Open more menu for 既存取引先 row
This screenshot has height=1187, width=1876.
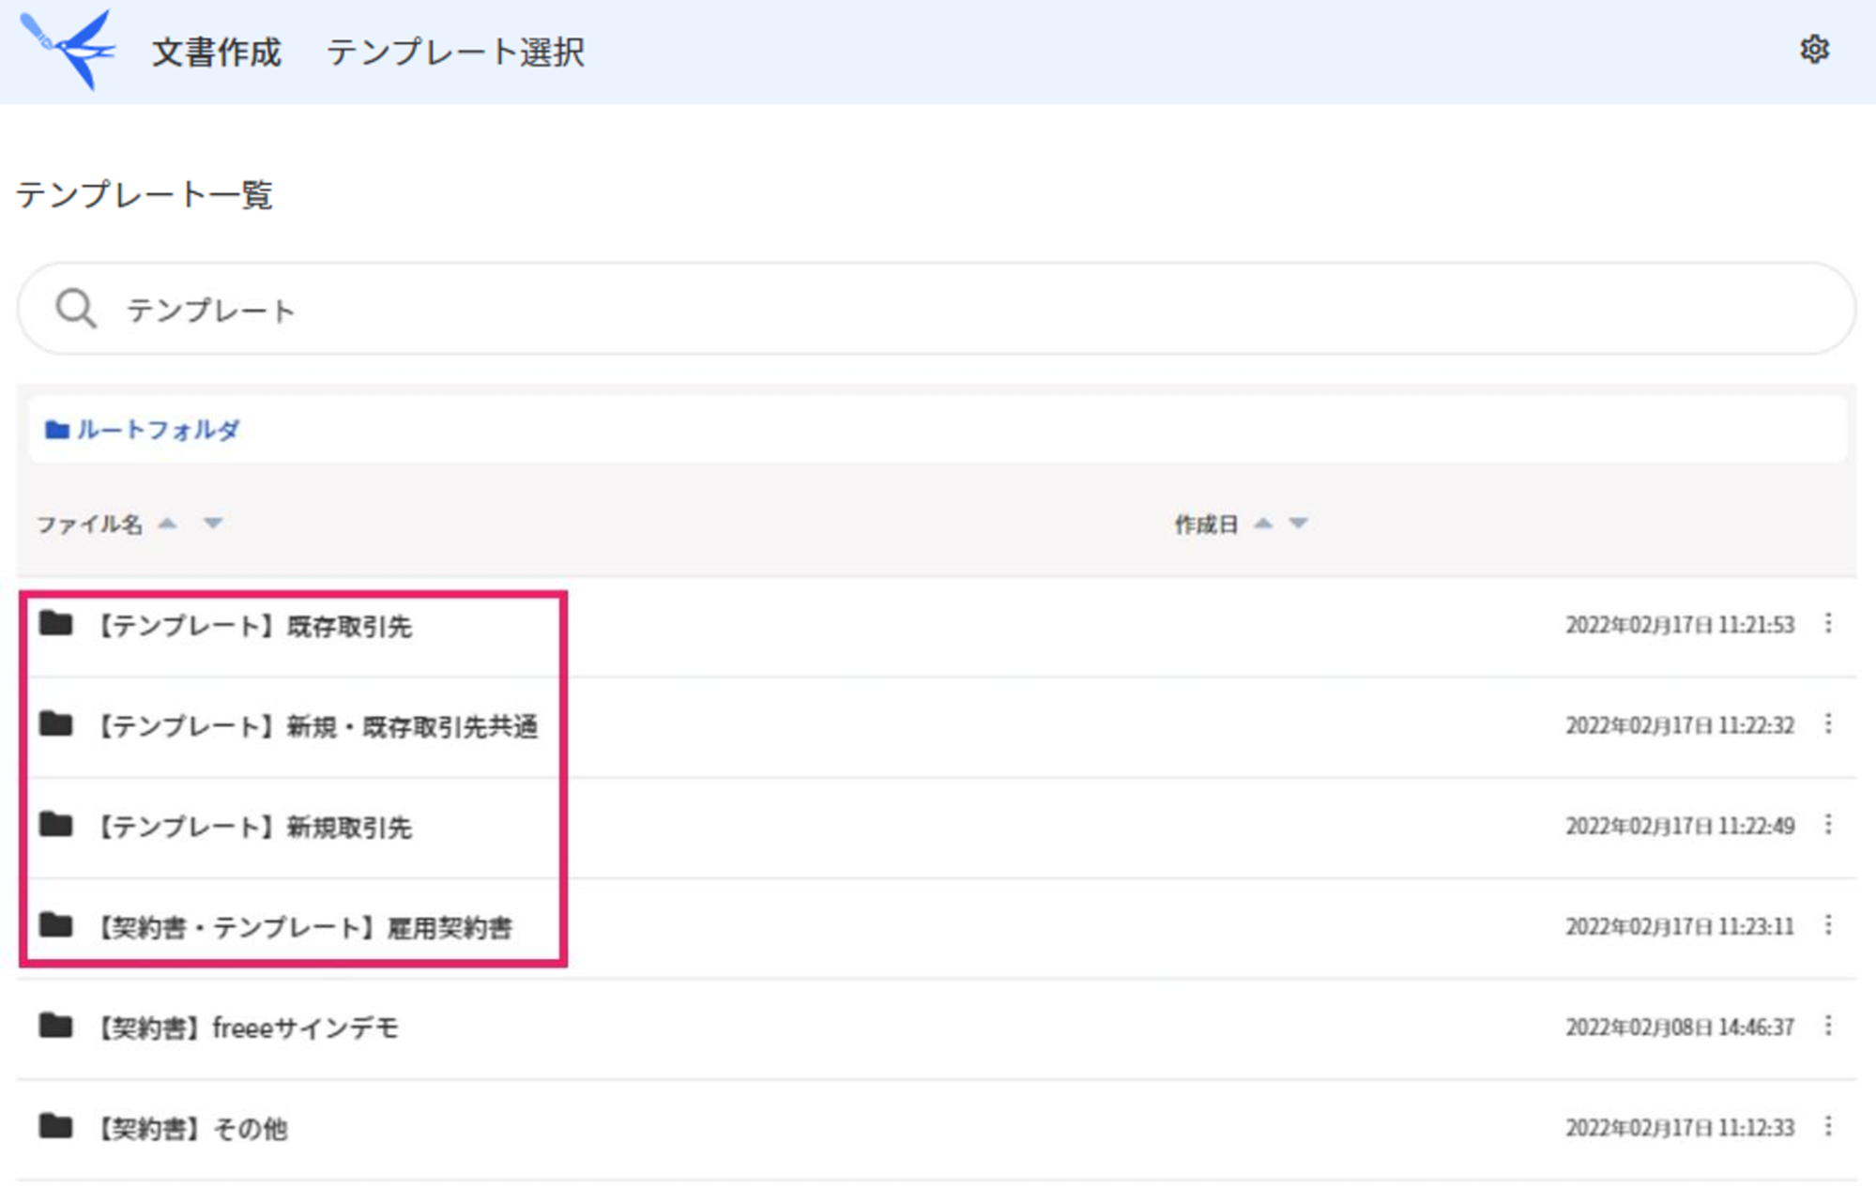(x=1828, y=623)
